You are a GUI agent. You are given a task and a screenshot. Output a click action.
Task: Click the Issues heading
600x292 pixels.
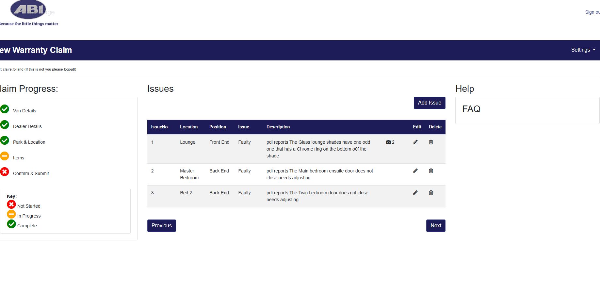click(160, 89)
